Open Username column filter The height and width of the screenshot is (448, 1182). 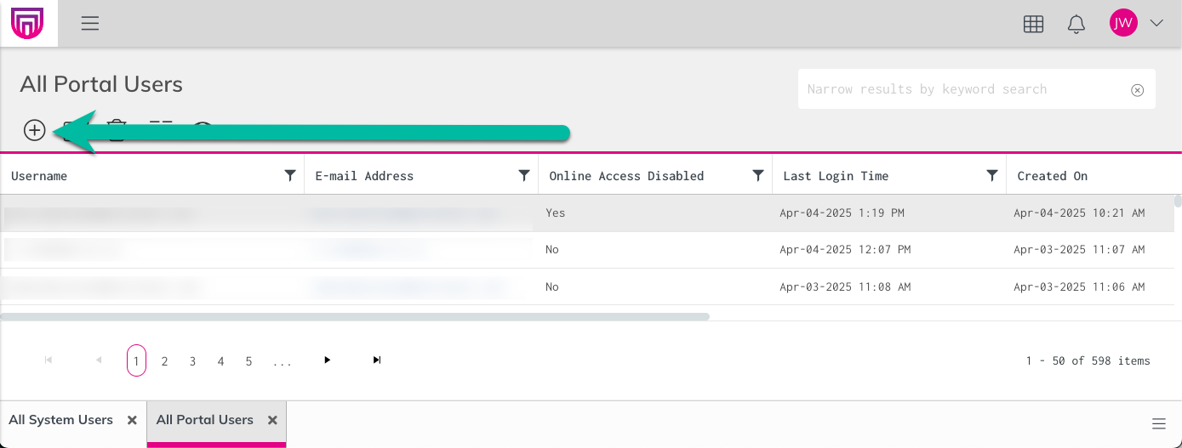(290, 176)
